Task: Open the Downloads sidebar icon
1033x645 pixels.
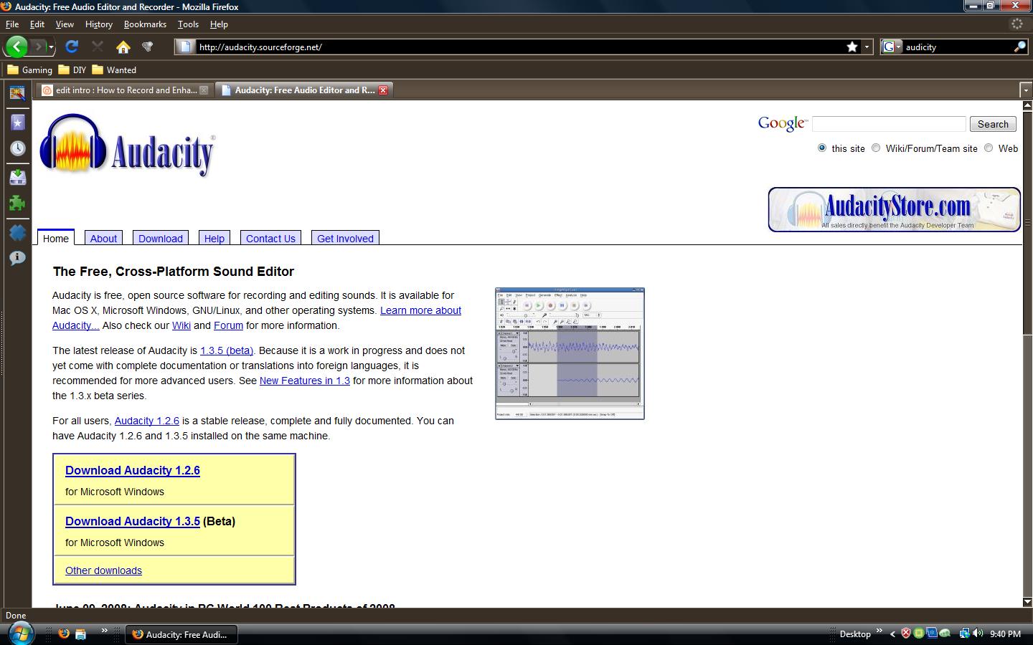Action: point(17,177)
